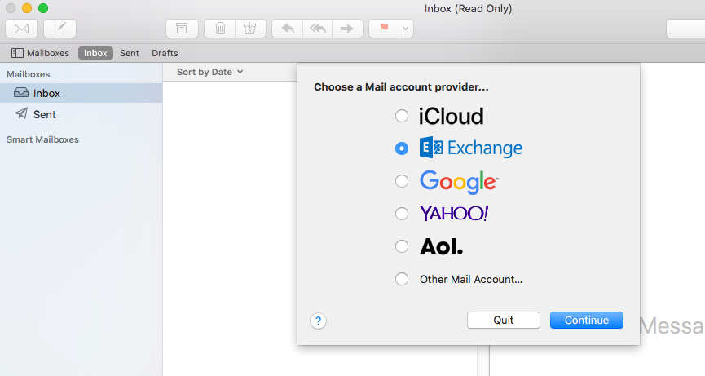The width and height of the screenshot is (705, 376).
Task: Select the iCloud radio button
Action: click(401, 116)
